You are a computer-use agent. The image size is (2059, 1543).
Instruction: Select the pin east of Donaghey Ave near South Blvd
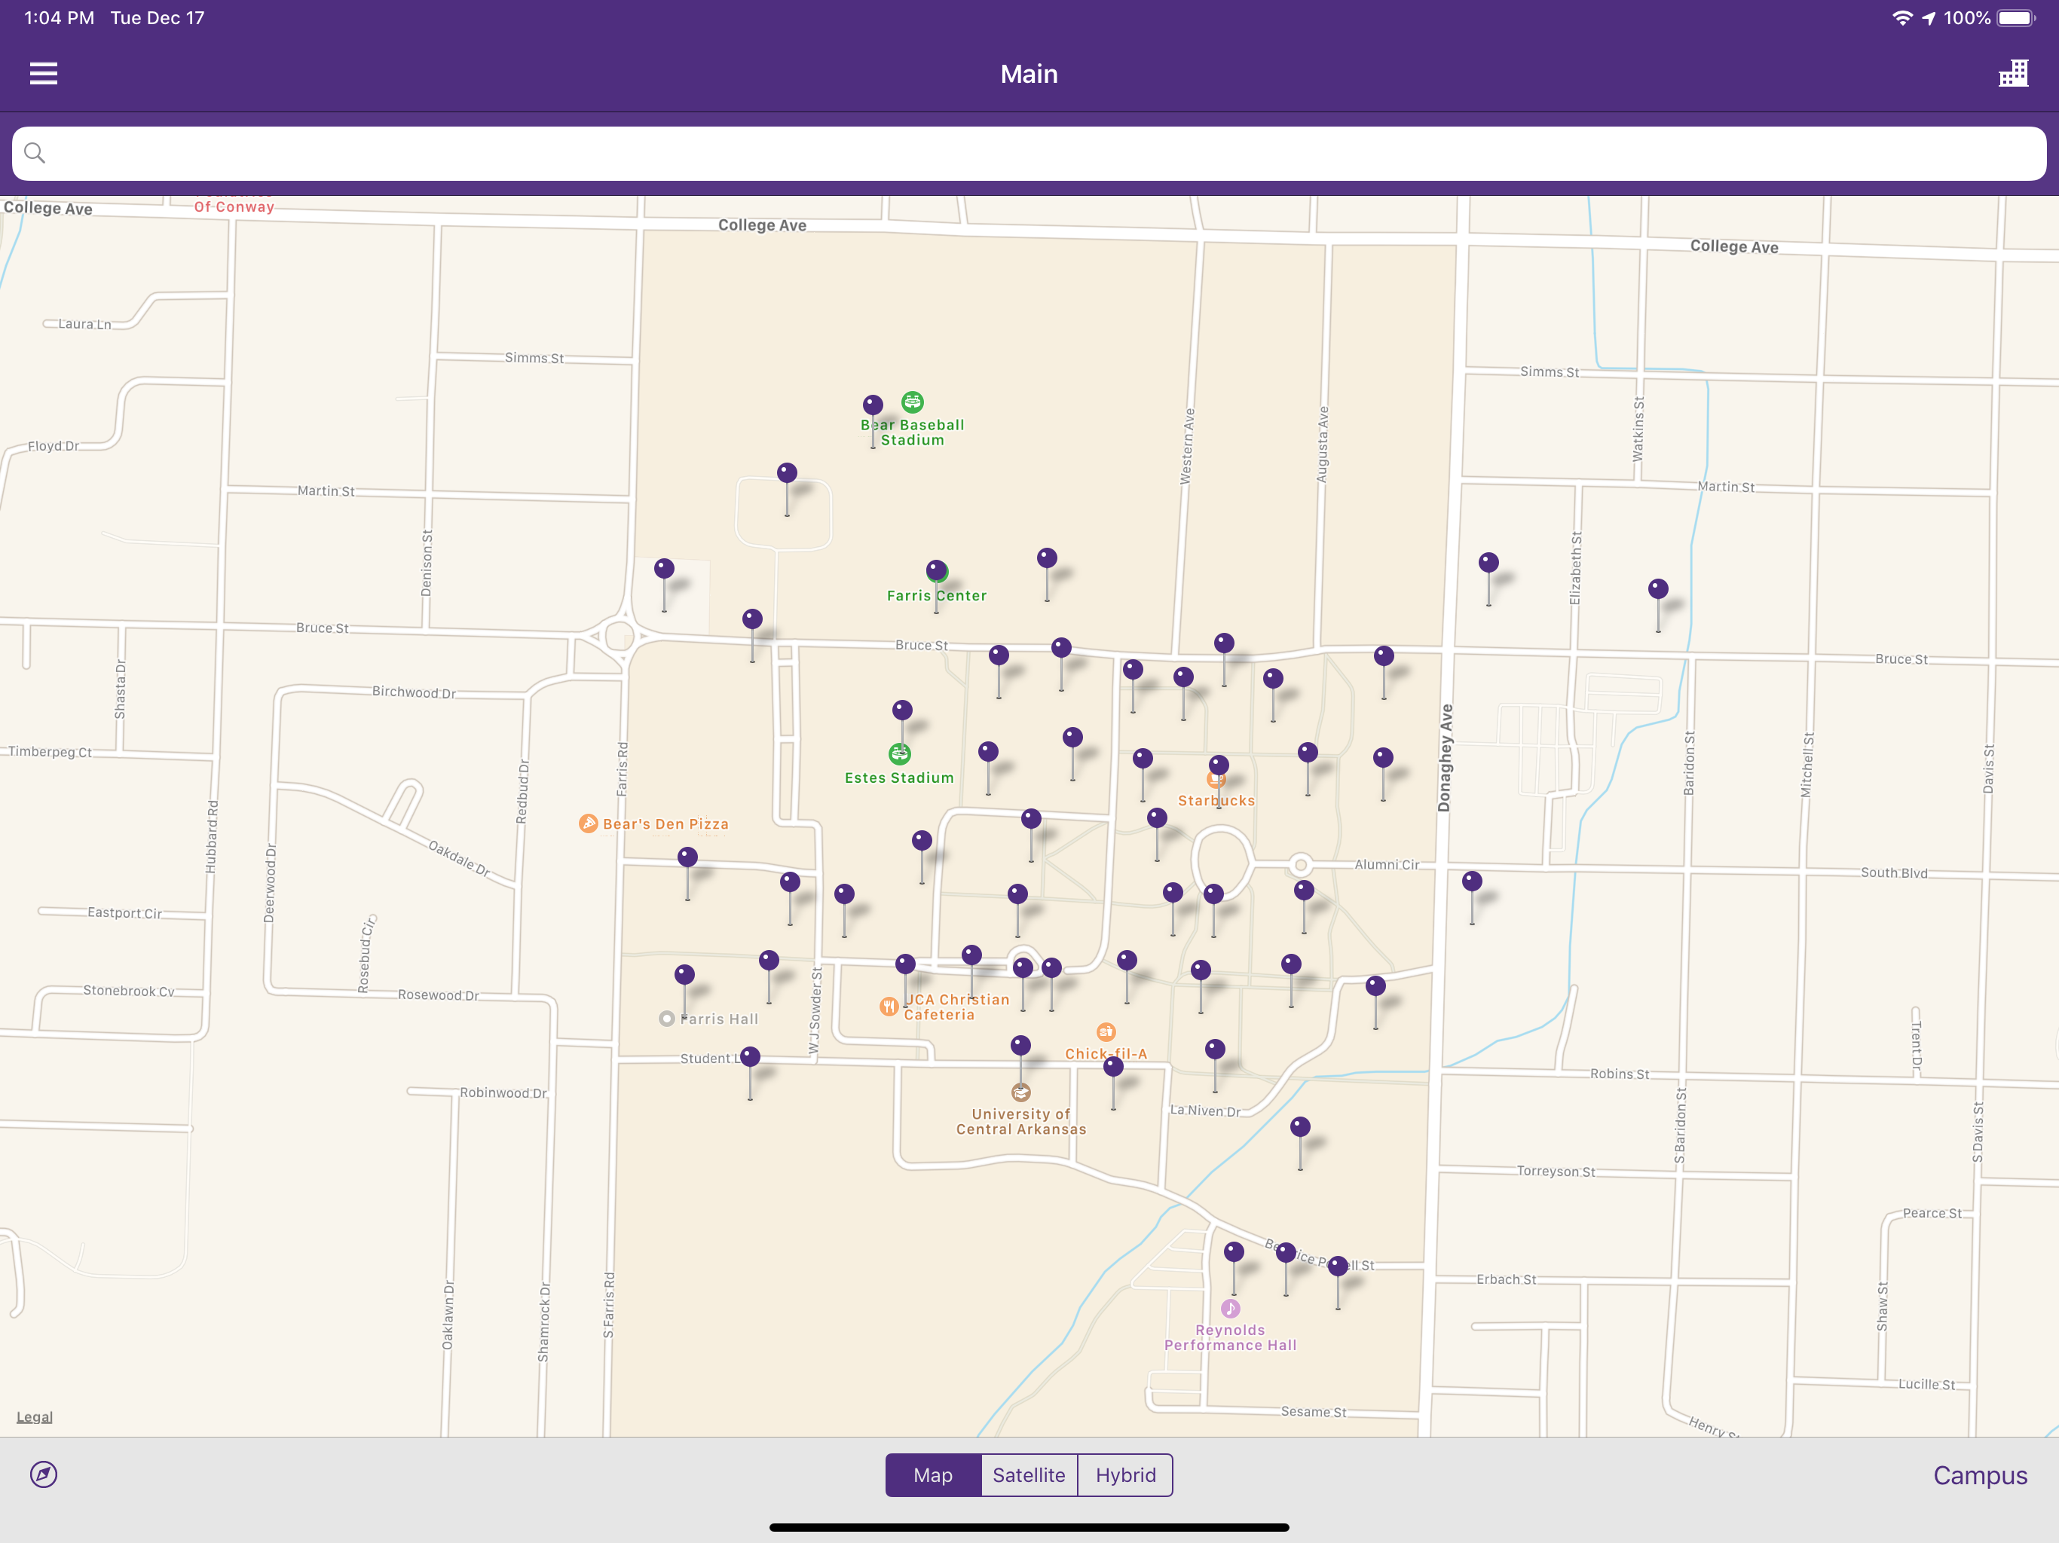[1472, 881]
